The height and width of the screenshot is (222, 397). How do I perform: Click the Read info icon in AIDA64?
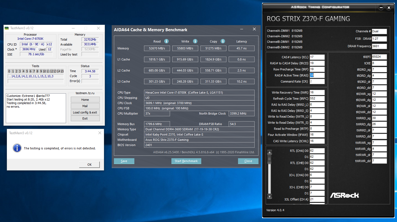point(166,41)
